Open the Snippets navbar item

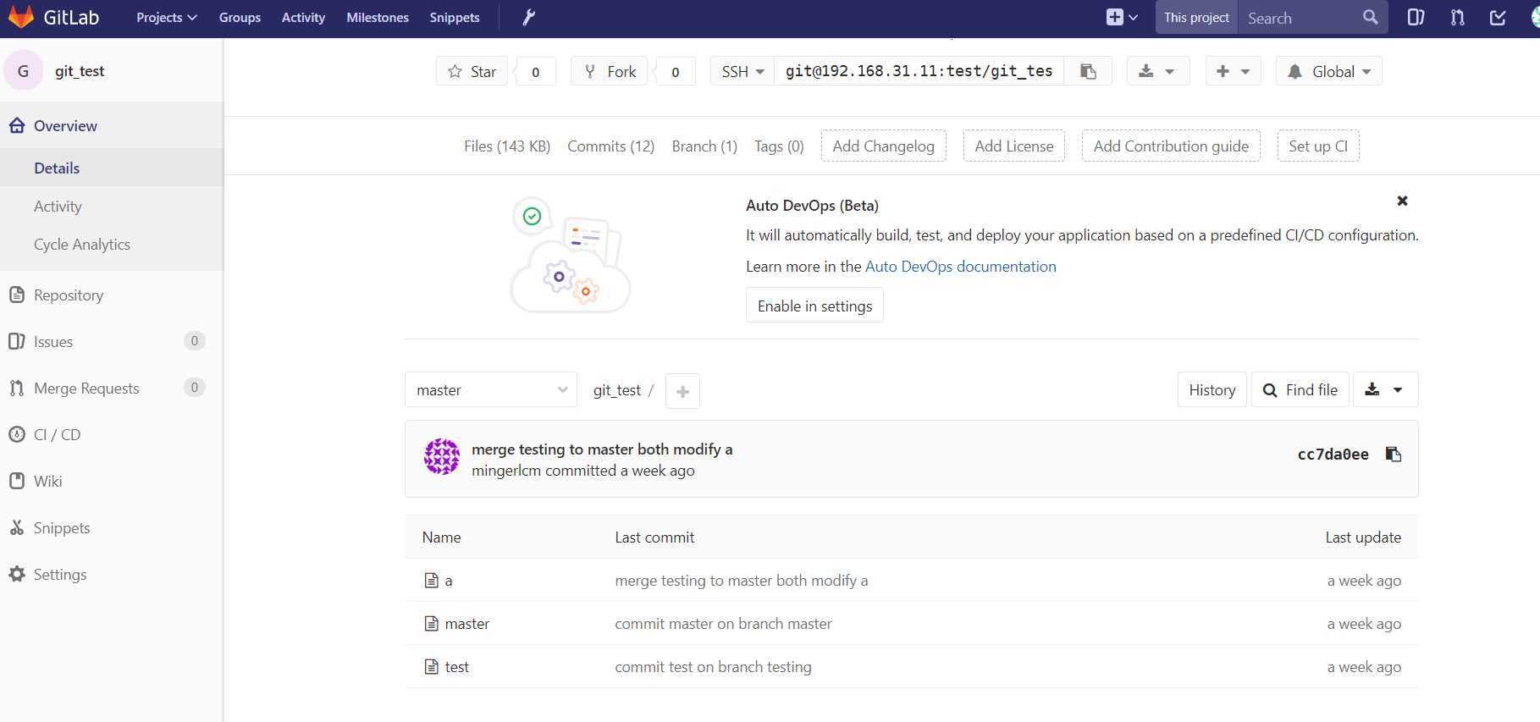pyautogui.click(x=455, y=18)
